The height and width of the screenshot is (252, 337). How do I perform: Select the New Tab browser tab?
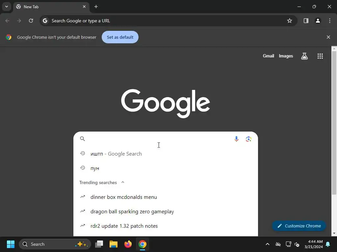pos(51,7)
